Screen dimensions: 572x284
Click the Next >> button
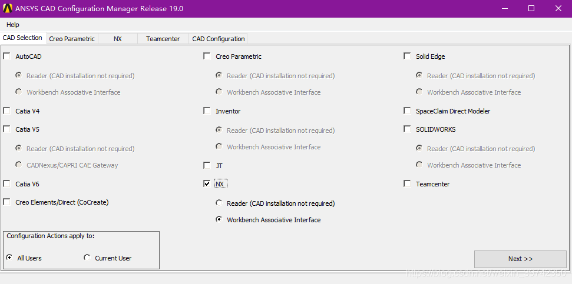click(520, 259)
